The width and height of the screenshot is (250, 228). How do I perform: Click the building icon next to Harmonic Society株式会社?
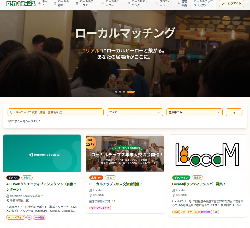point(8,196)
